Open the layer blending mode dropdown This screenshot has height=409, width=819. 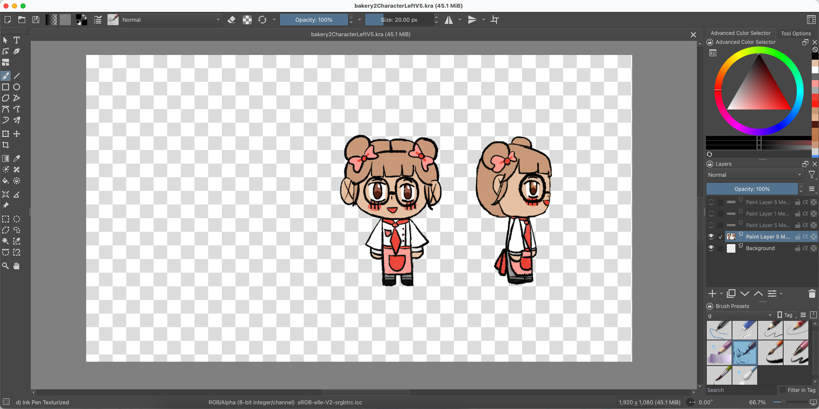click(x=755, y=175)
